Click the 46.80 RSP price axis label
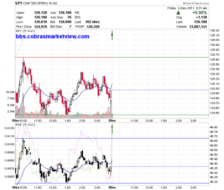 214,127
